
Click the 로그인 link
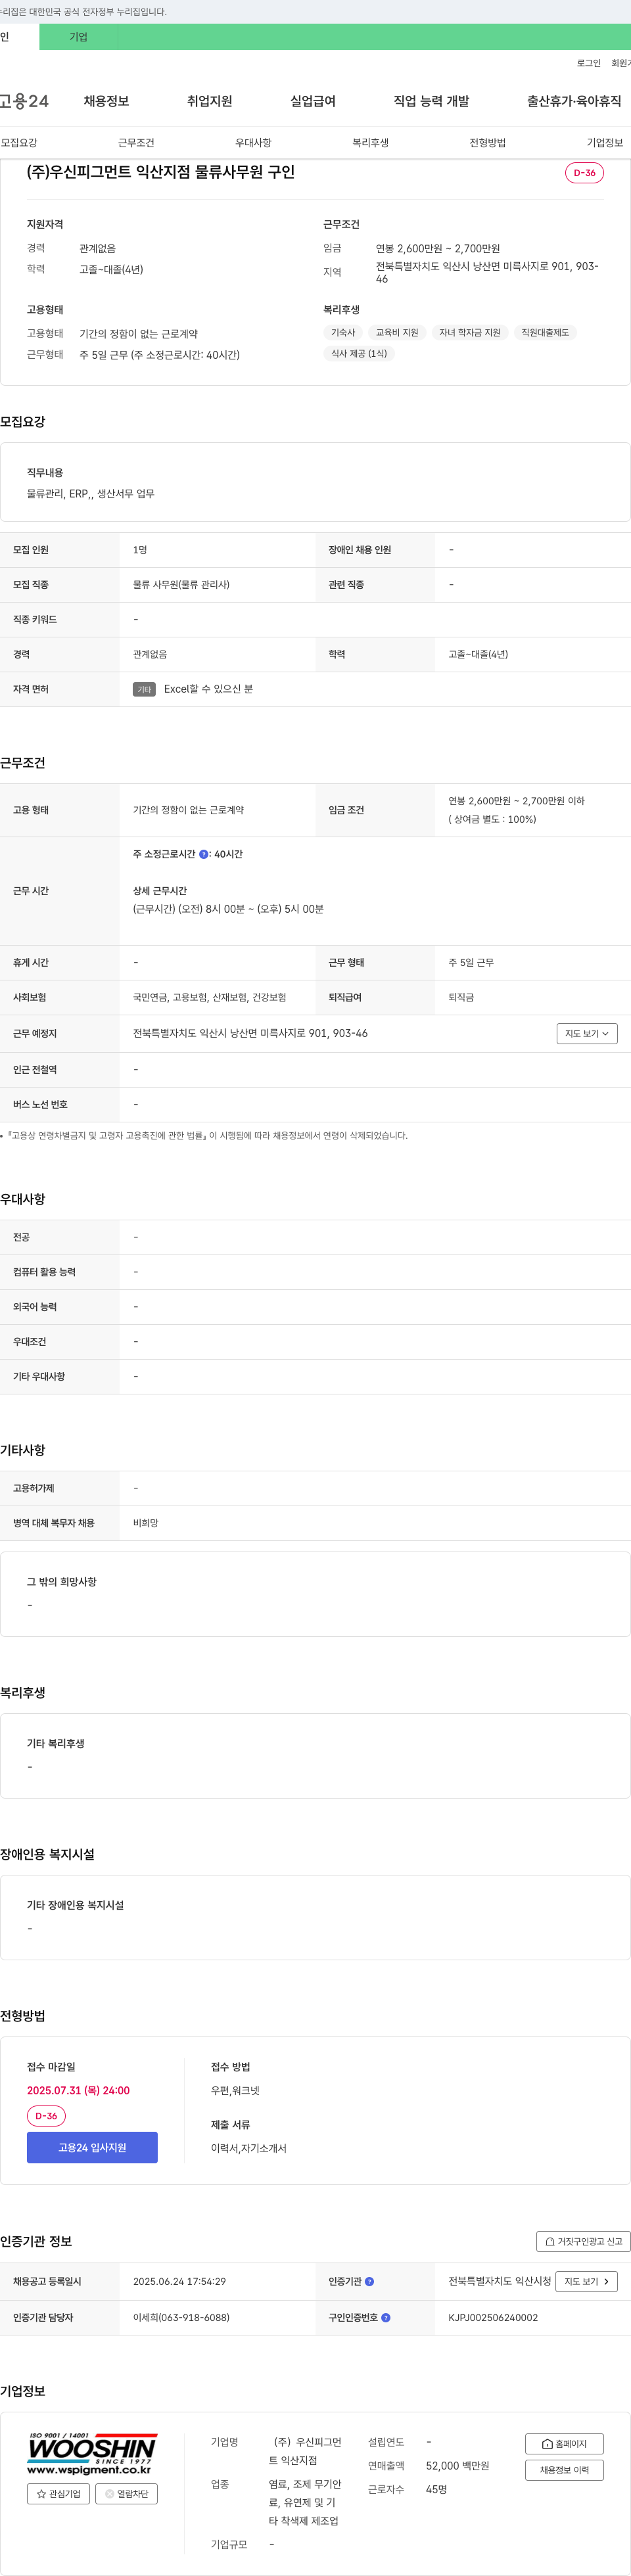[x=589, y=63]
